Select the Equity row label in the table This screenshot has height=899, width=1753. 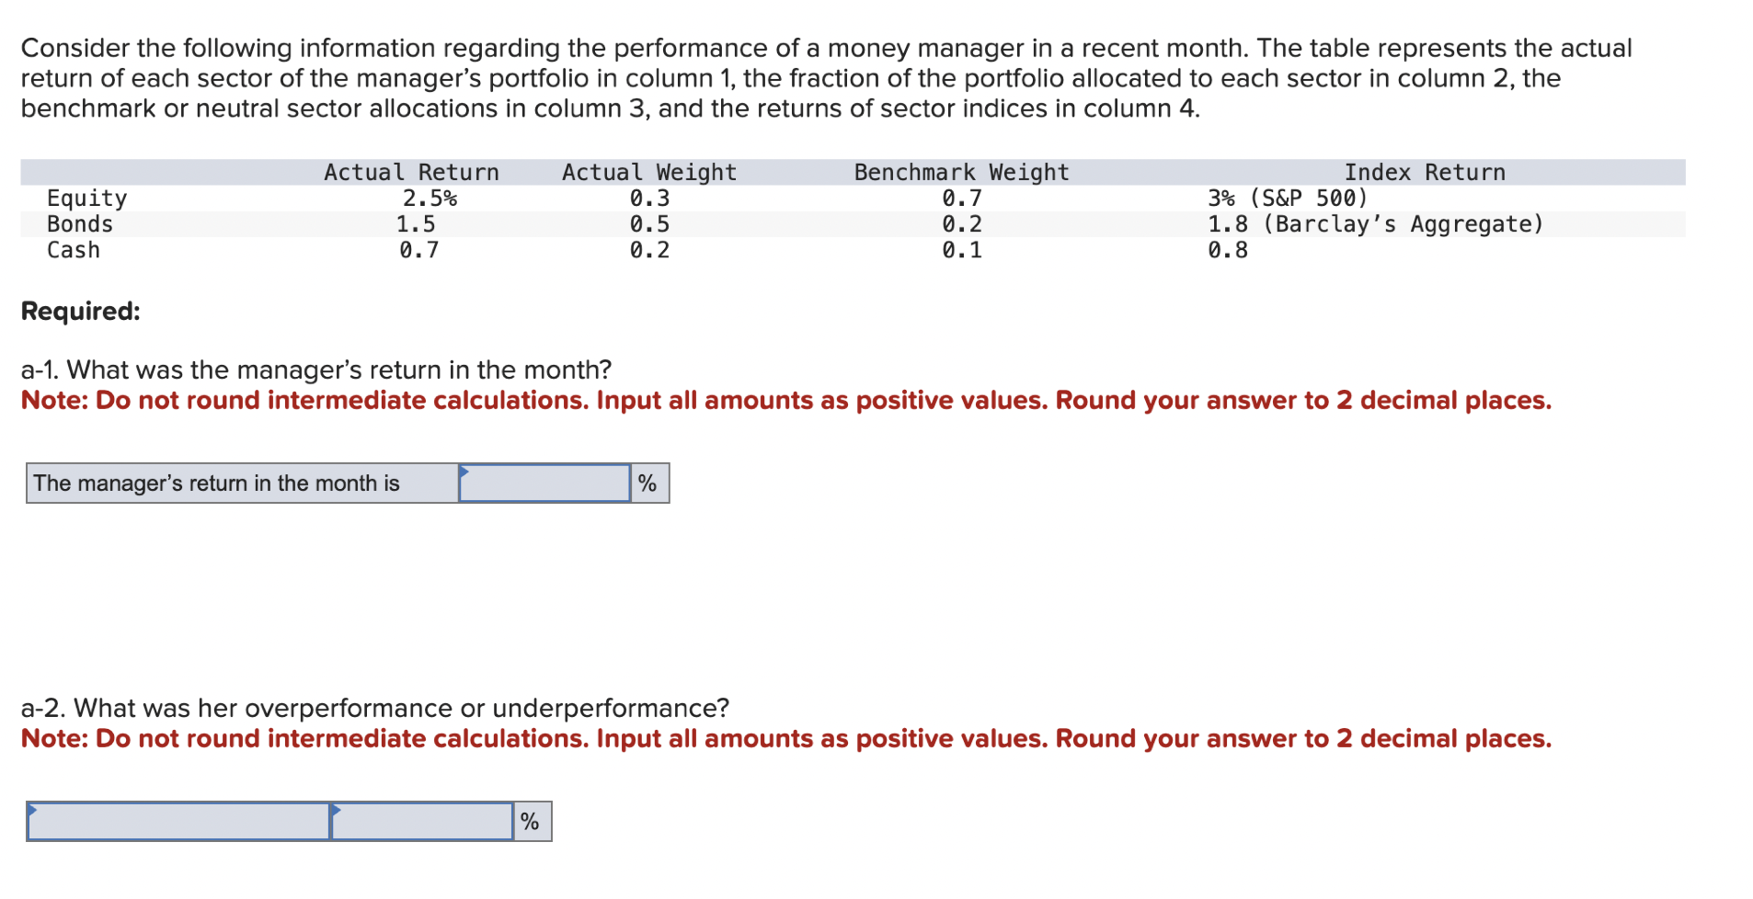86,198
